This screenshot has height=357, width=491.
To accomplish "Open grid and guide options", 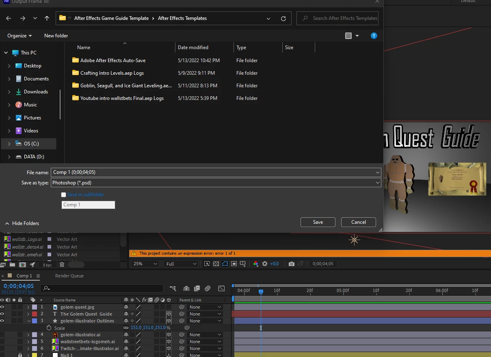I will (243, 264).
